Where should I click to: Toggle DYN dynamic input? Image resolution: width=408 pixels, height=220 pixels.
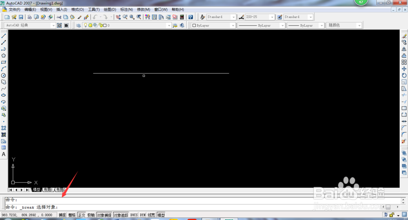[x=142, y=215]
